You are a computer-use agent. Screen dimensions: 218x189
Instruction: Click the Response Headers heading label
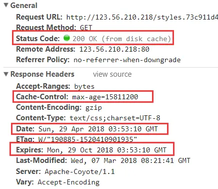tap(42, 74)
